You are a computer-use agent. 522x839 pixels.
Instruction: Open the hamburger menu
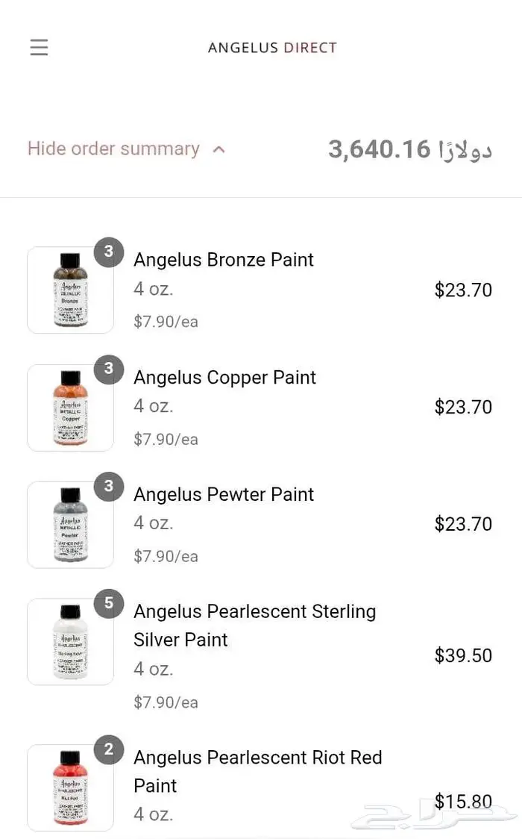(x=39, y=48)
